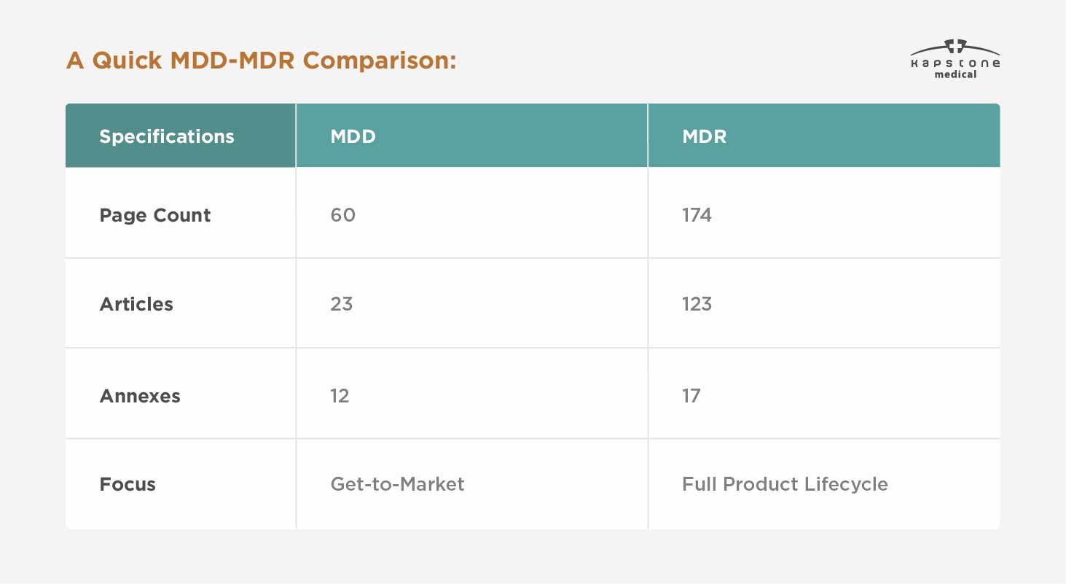Screen dimensions: 1066x584
Task: Click the word "medical" under the logo
Action: [955, 74]
